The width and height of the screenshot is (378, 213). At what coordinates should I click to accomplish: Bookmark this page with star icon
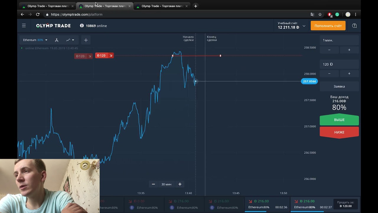click(x=320, y=14)
